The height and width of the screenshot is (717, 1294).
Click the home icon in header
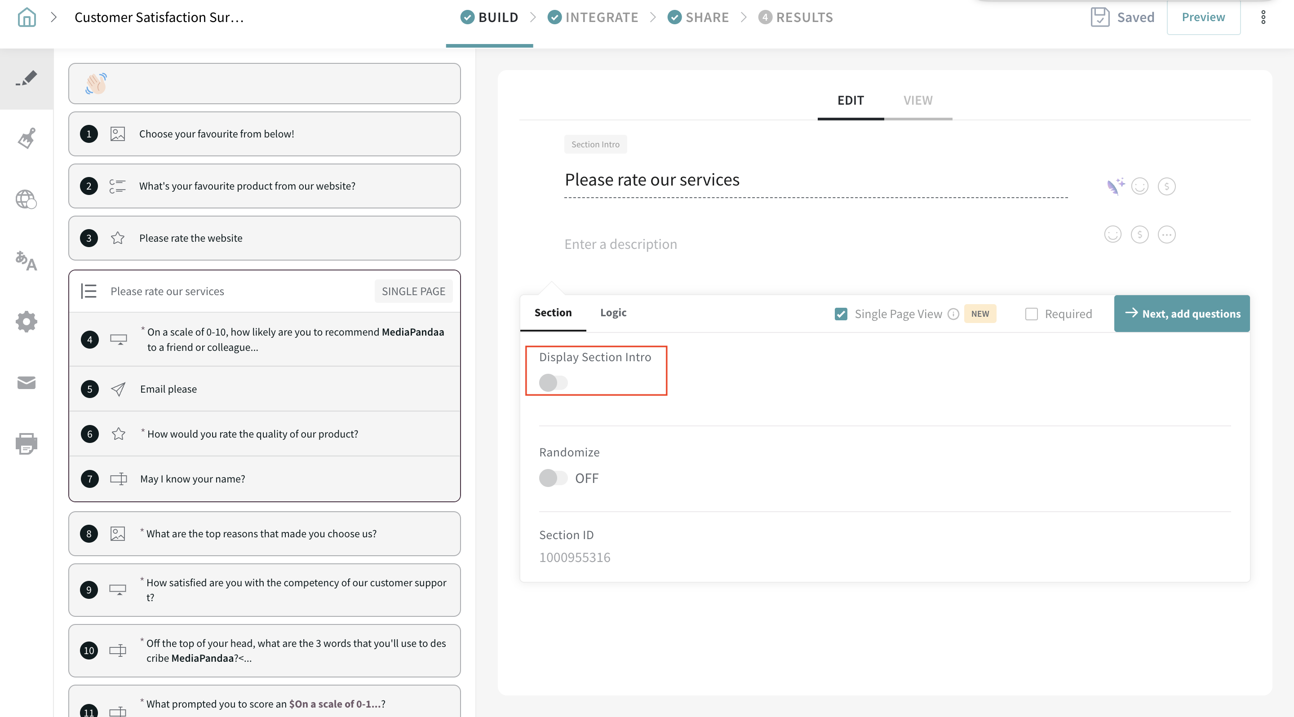[x=27, y=18]
